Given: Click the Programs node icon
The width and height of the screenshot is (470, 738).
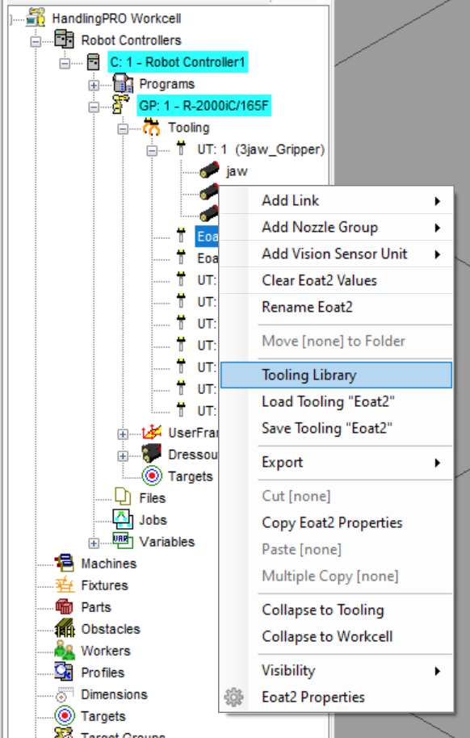Looking at the screenshot, I should (123, 84).
